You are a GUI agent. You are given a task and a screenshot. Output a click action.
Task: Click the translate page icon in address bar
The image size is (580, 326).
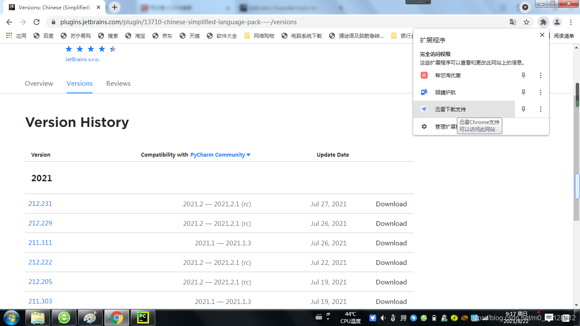click(x=513, y=22)
